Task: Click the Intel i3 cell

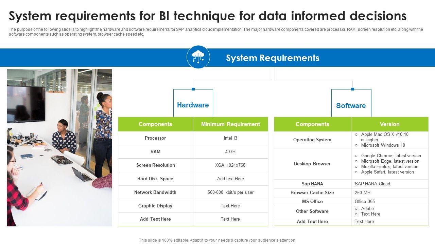Action: click(230, 138)
